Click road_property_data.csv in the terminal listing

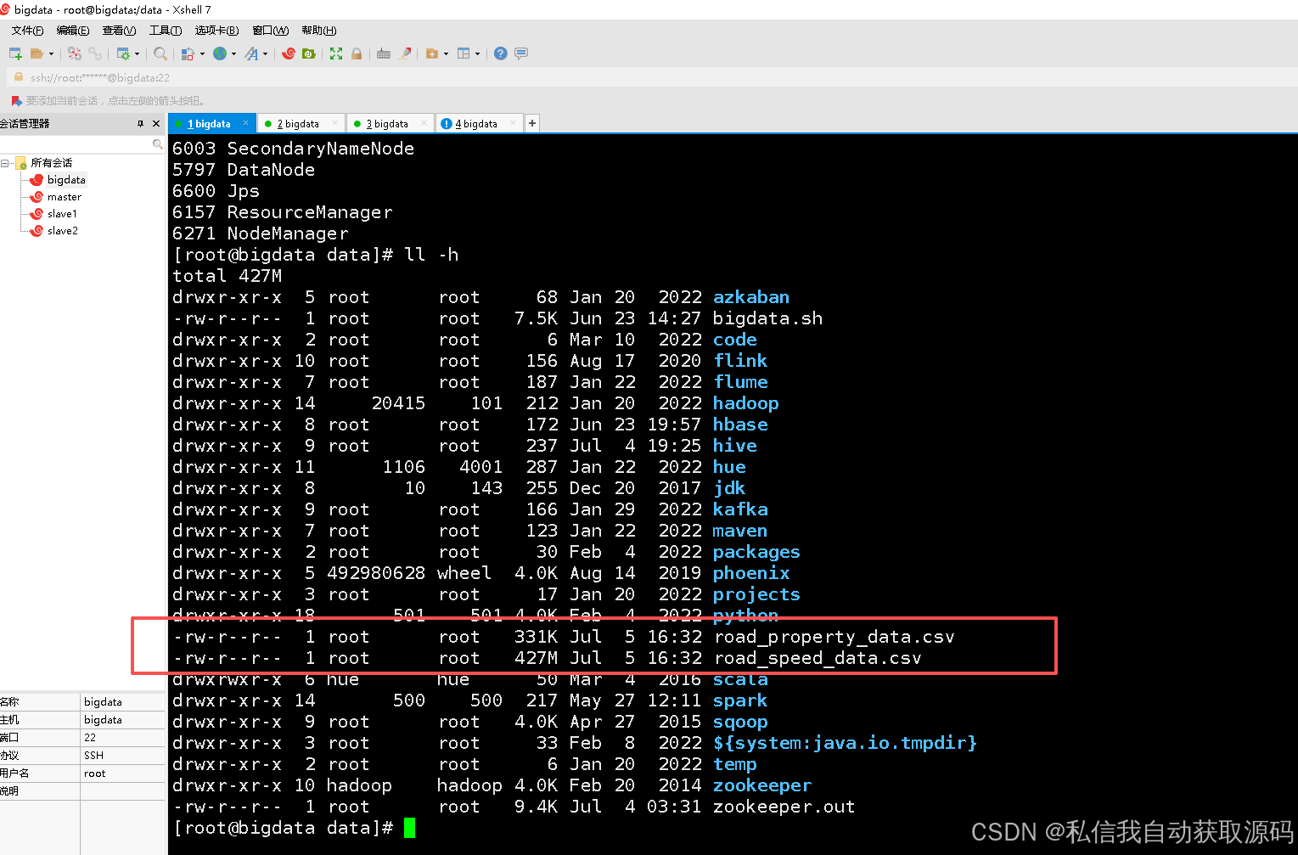pos(834,637)
